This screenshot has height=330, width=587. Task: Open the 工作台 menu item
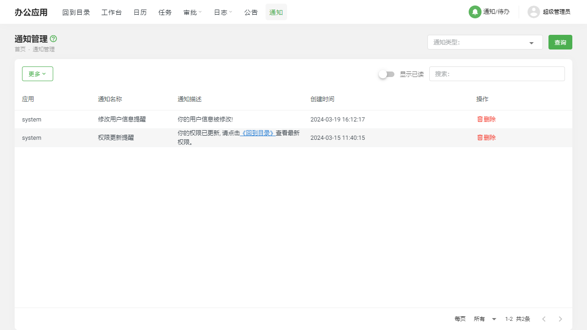[x=111, y=12]
